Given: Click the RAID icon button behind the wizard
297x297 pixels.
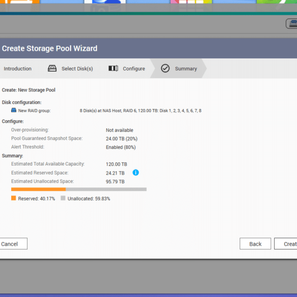Looking at the screenshot, I should tap(292, 24).
